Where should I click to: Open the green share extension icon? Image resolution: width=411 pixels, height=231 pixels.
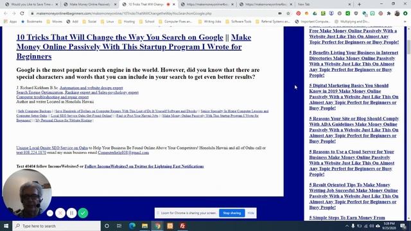tap(347, 13)
